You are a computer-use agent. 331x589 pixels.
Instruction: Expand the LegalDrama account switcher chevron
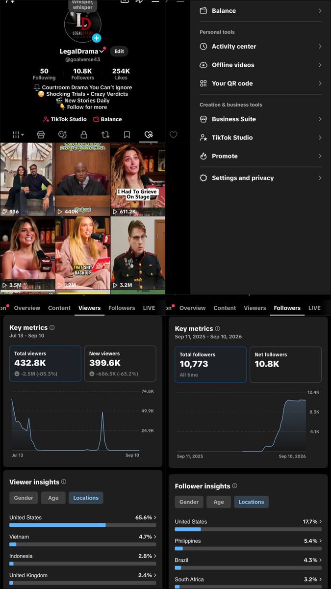[x=102, y=52]
